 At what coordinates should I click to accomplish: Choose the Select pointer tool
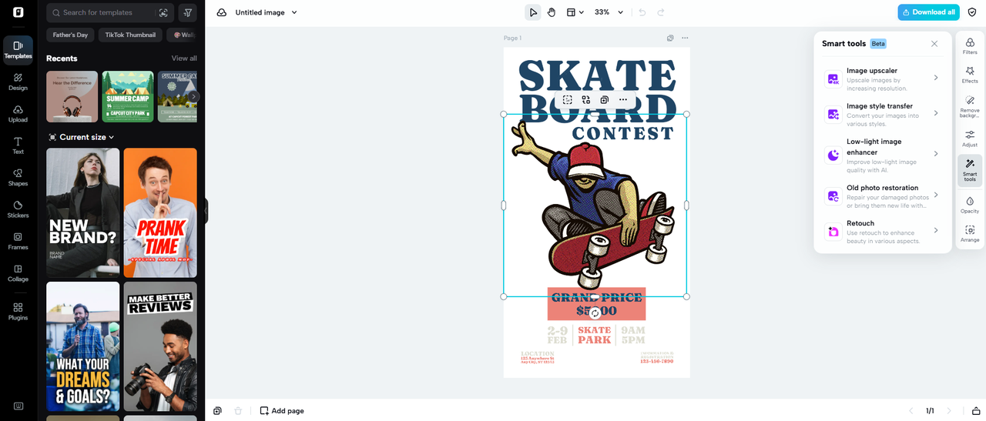coord(533,12)
